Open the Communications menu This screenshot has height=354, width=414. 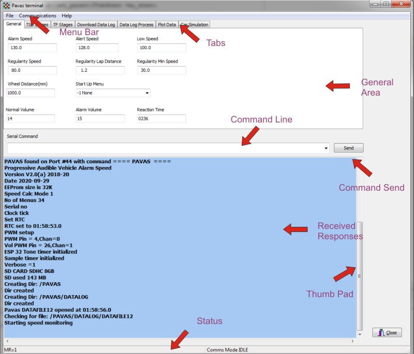click(x=37, y=16)
